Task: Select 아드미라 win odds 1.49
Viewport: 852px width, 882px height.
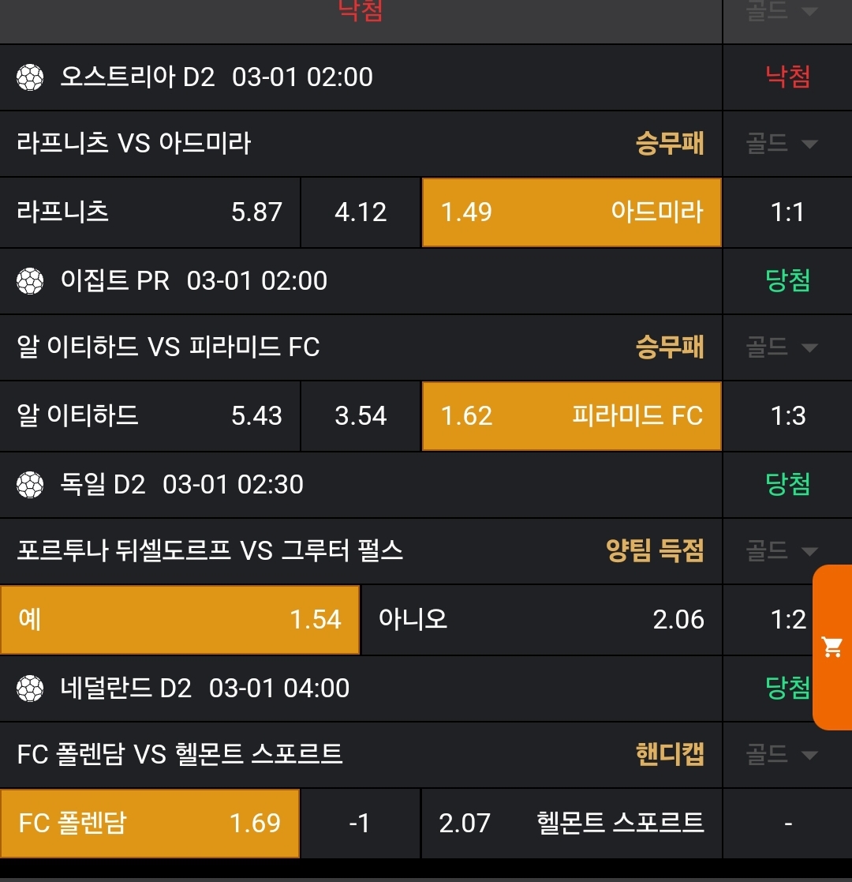Action: 571,212
